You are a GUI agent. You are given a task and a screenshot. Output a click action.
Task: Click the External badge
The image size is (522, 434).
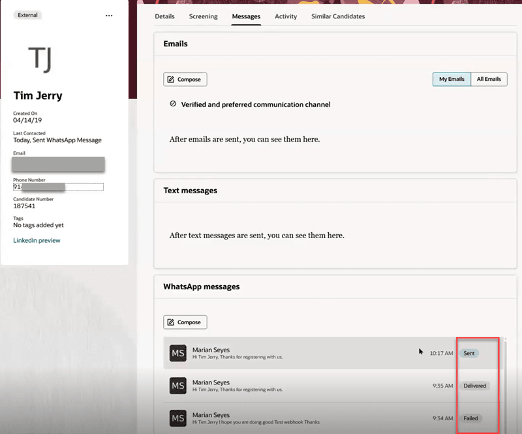tap(27, 15)
